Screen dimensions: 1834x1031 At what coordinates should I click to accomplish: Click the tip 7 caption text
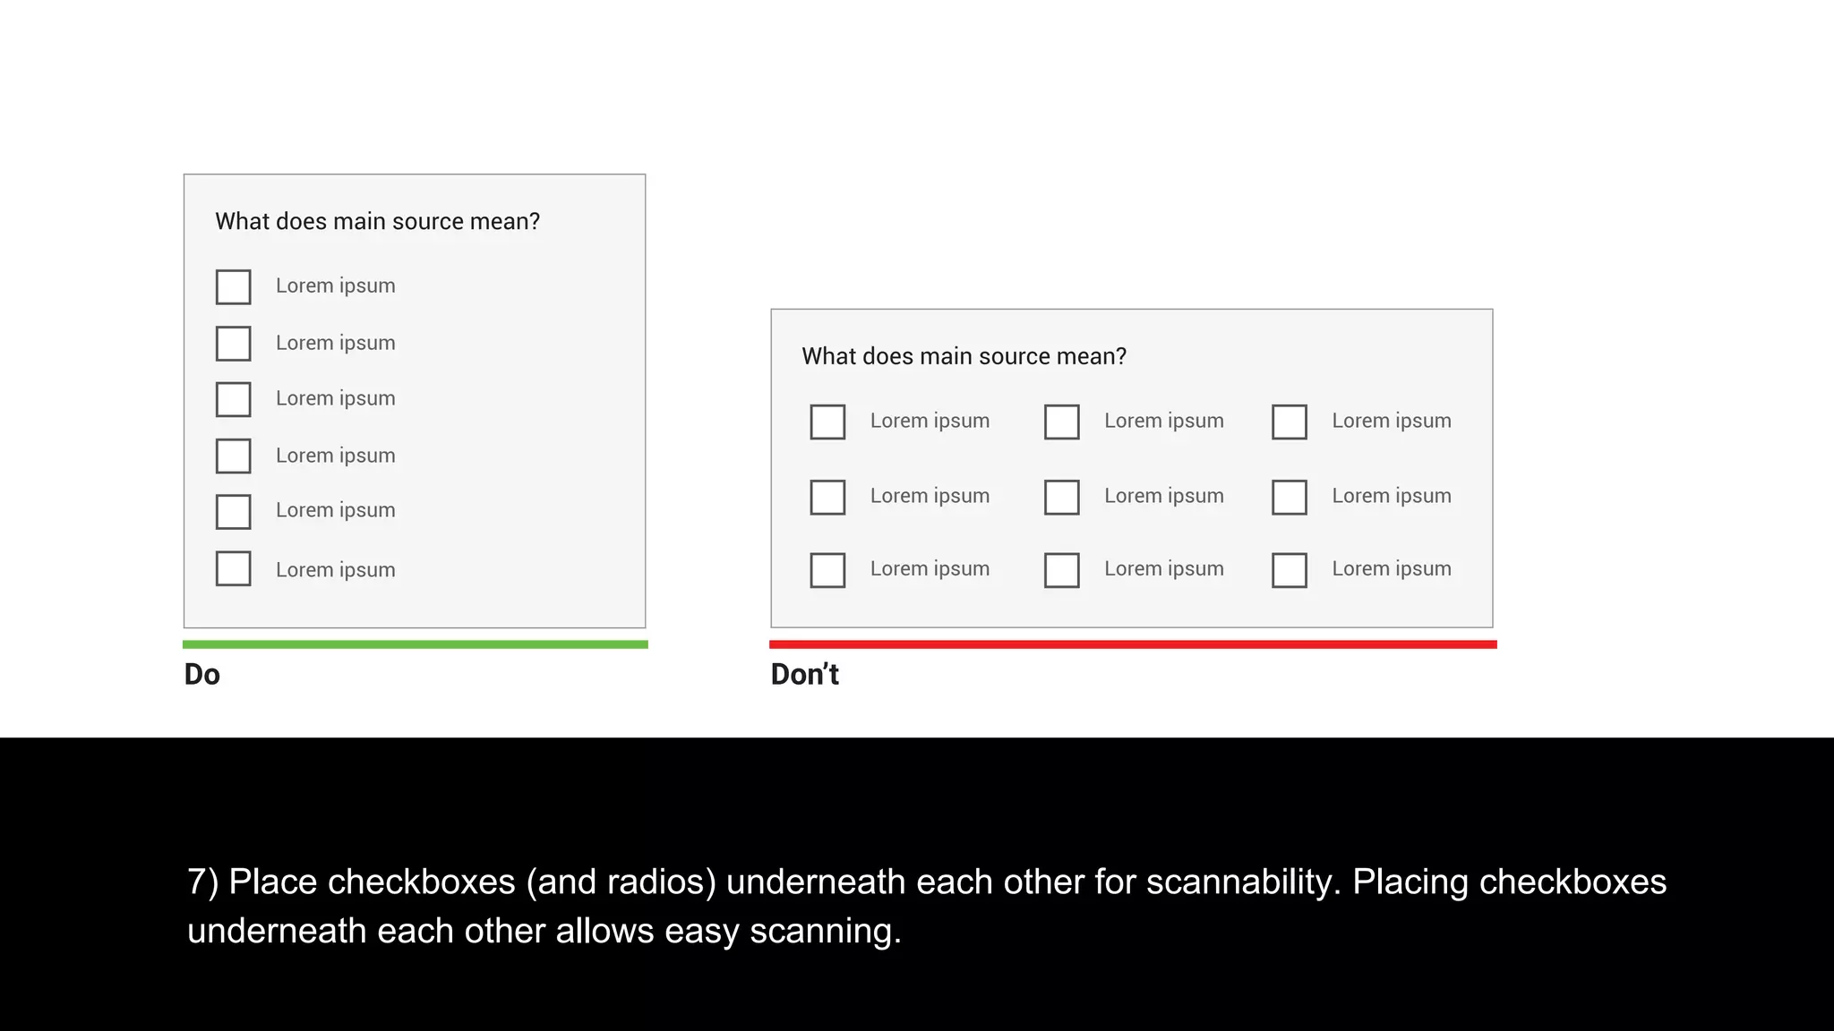click(x=926, y=906)
